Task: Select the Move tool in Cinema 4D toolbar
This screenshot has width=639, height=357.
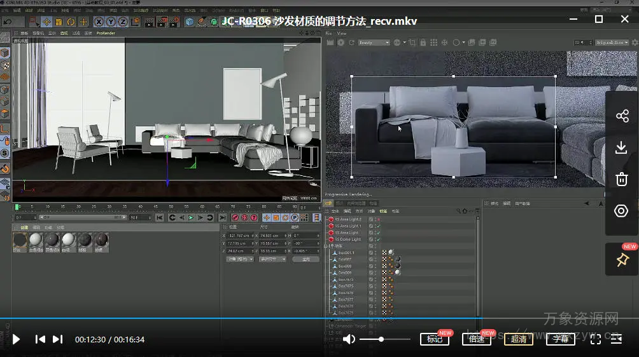Action: click(46, 22)
